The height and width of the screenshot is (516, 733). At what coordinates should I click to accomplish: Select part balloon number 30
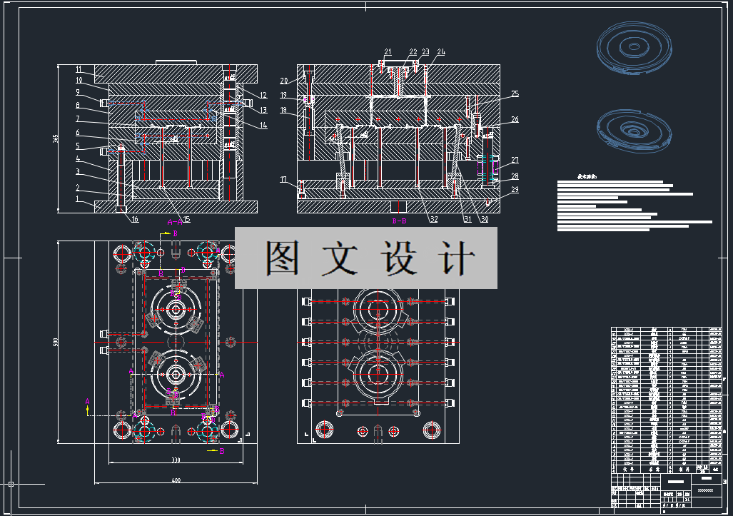pos(485,219)
